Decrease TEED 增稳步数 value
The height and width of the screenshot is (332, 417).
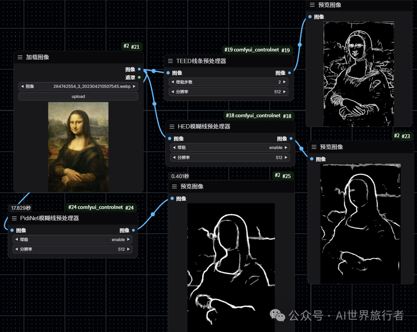173,82
